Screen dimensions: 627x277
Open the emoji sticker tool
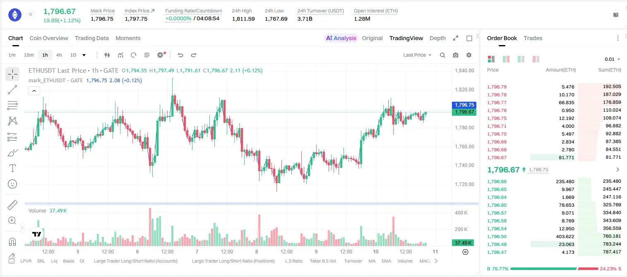coord(12,184)
